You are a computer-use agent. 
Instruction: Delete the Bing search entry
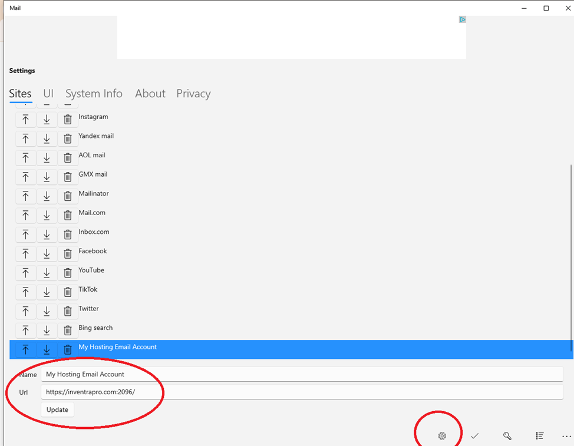(x=68, y=331)
